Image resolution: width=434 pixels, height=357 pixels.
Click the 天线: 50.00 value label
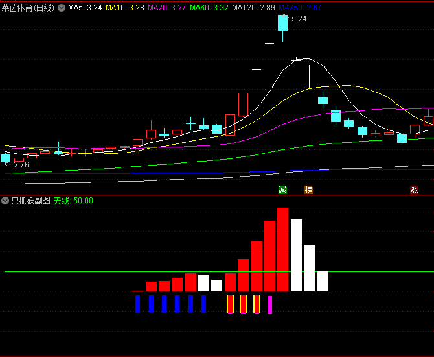pyautogui.click(x=73, y=201)
